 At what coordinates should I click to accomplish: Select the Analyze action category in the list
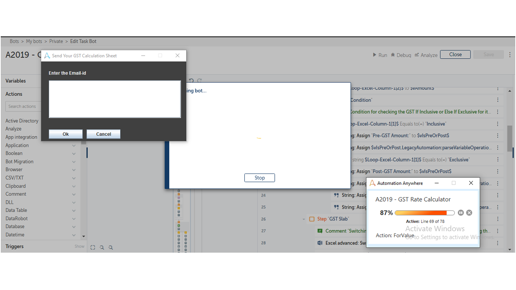pos(13,129)
